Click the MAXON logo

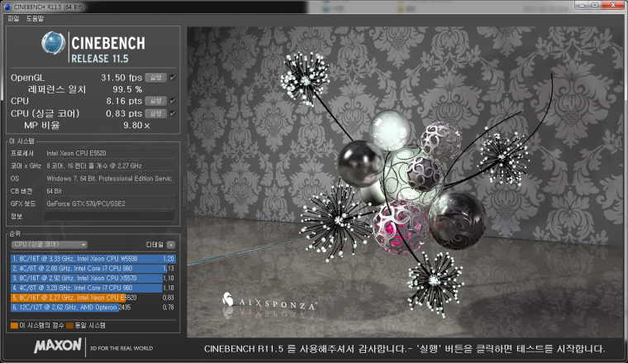click(x=58, y=346)
